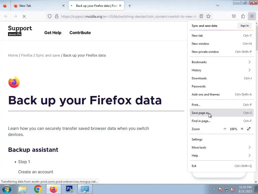
Task: Toggle reader view icon
Action: [x=201, y=16]
